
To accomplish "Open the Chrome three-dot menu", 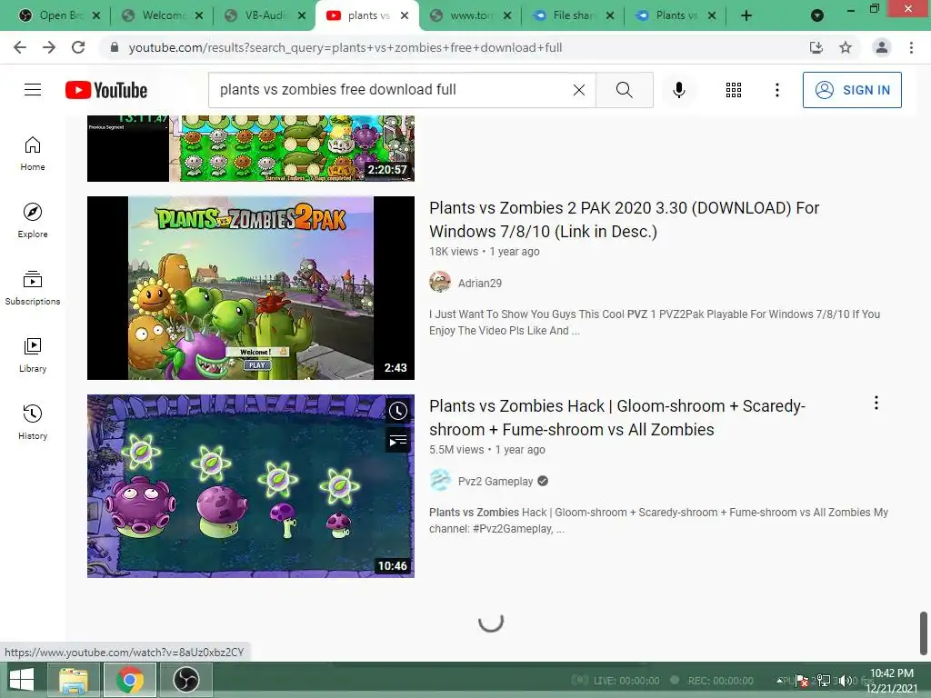I will pyautogui.click(x=911, y=47).
